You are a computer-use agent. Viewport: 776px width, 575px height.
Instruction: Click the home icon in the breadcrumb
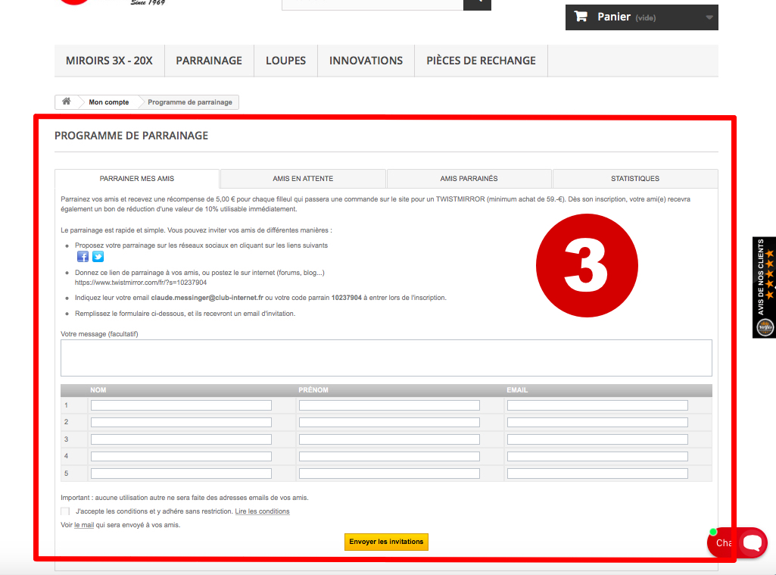click(67, 102)
